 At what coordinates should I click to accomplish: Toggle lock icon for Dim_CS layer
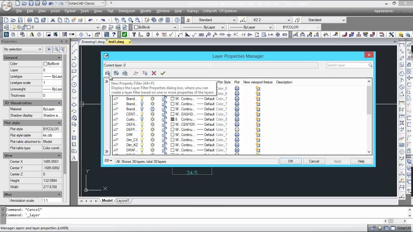(164, 140)
